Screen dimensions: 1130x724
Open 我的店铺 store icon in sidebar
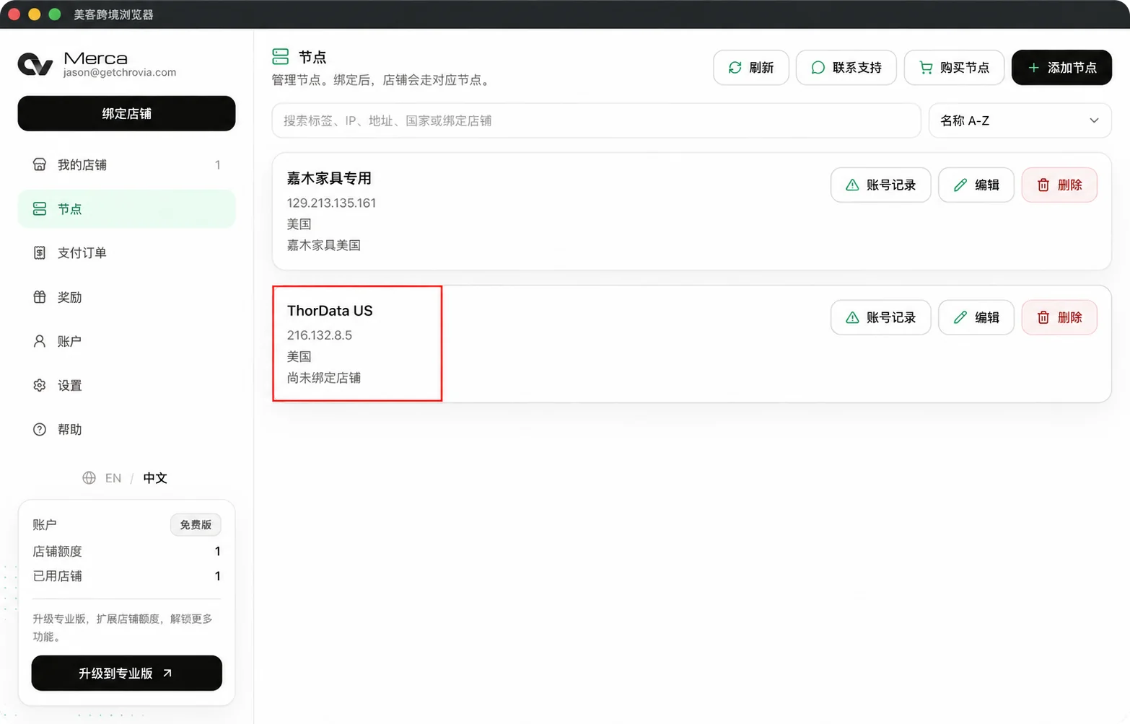pyautogui.click(x=40, y=164)
